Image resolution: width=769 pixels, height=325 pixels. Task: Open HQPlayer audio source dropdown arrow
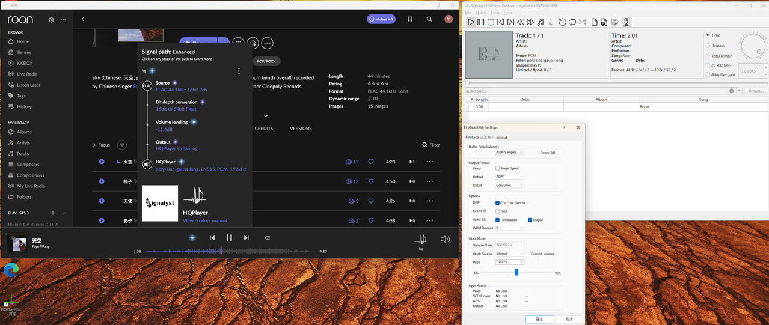click(739, 91)
